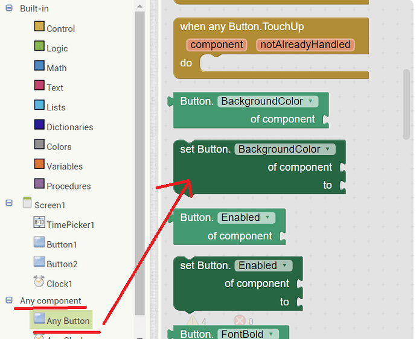Open Enabled dropdown in getter block
The height and width of the screenshot is (339, 419).
(x=246, y=218)
